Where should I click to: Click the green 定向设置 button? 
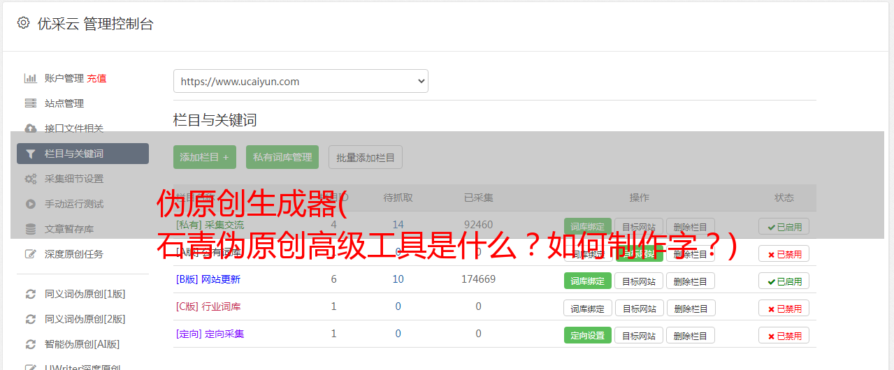587,335
